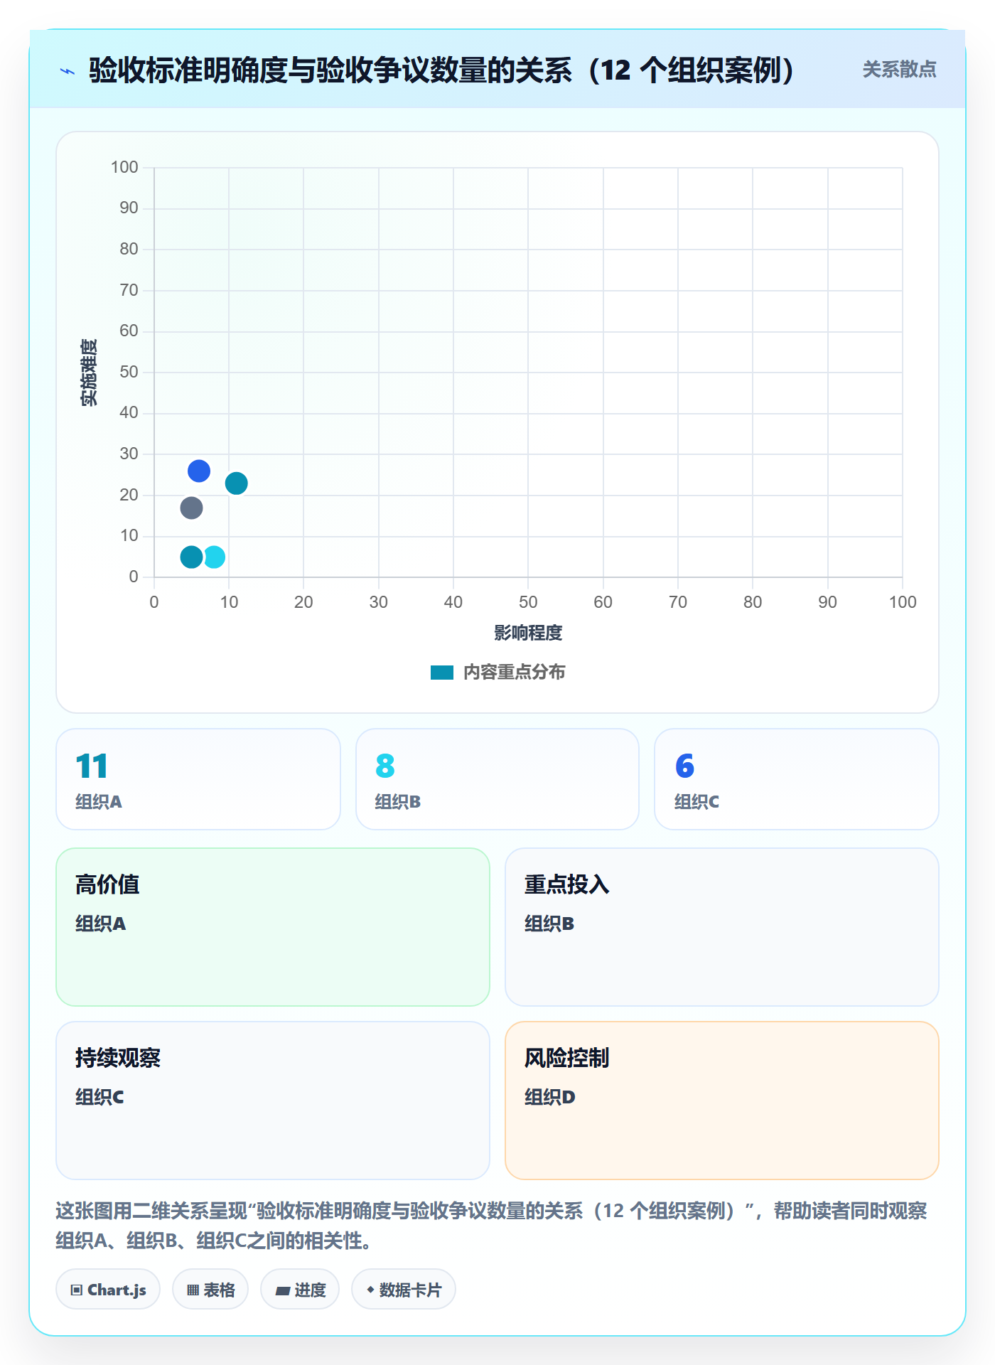Screen dimensions: 995x1365
Task: Open the 风险控制 quadrant card
Action: tap(722, 1101)
